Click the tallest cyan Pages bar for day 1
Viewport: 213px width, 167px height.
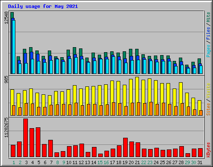[14, 47]
